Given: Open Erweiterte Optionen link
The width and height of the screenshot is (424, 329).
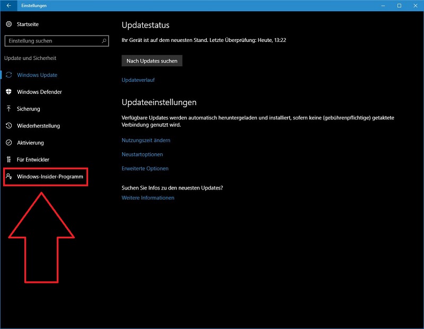Looking at the screenshot, I should 145,168.
